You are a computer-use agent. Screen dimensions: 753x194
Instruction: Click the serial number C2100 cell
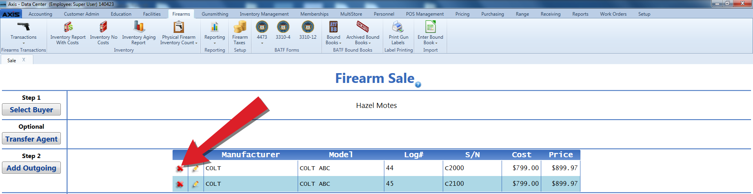[473, 184]
